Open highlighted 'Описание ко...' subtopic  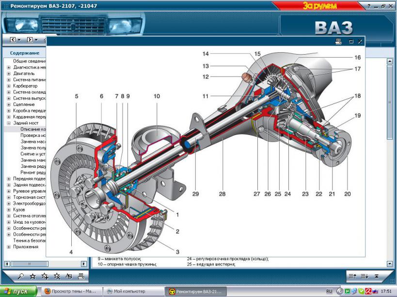pyautogui.click(x=33, y=129)
